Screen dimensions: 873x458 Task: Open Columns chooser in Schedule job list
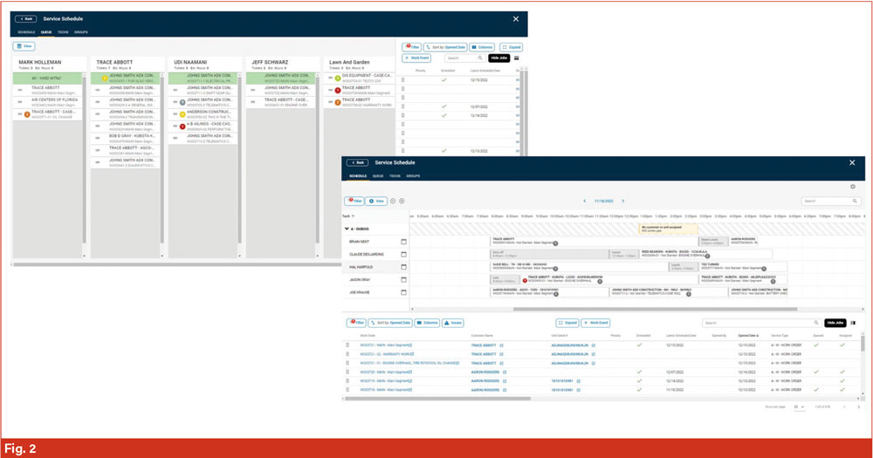tap(427, 323)
